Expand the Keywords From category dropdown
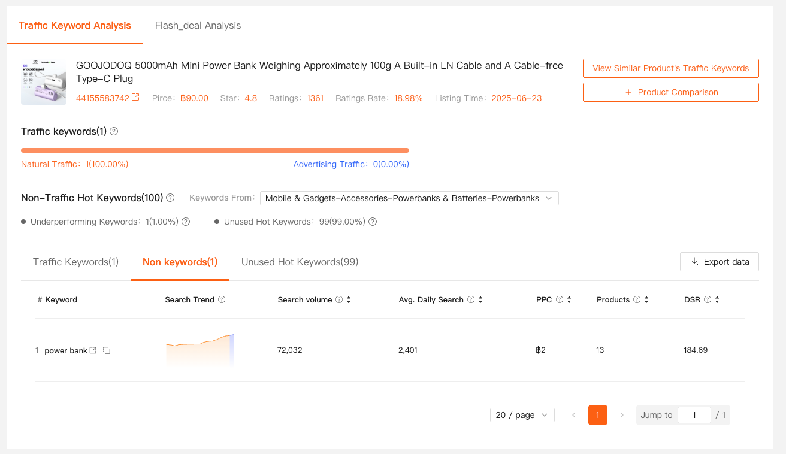The width and height of the screenshot is (786, 454). point(409,198)
